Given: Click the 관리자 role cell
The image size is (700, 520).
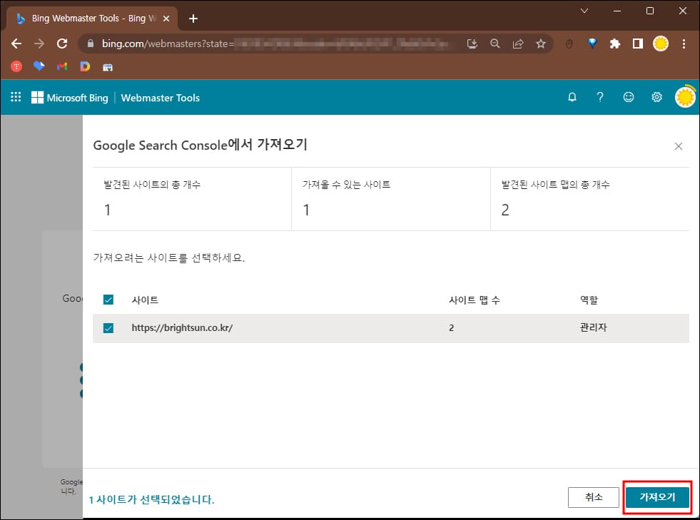Looking at the screenshot, I should tap(593, 327).
